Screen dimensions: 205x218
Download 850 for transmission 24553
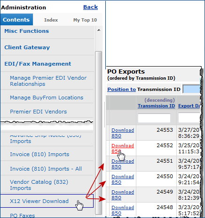(123, 133)
